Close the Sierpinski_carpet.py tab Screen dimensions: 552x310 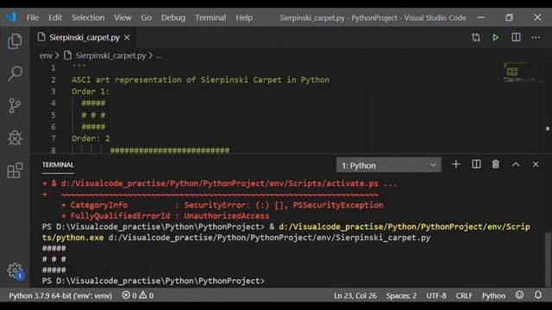pyautogui.click(x=127, y=37)
